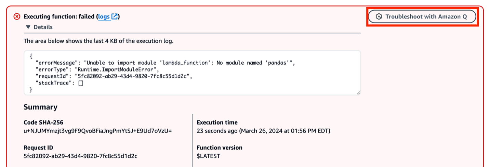Viewport: 489px width, 168px height.
Task: Click the last 4 KB execution log description
Action: [98, 41]
